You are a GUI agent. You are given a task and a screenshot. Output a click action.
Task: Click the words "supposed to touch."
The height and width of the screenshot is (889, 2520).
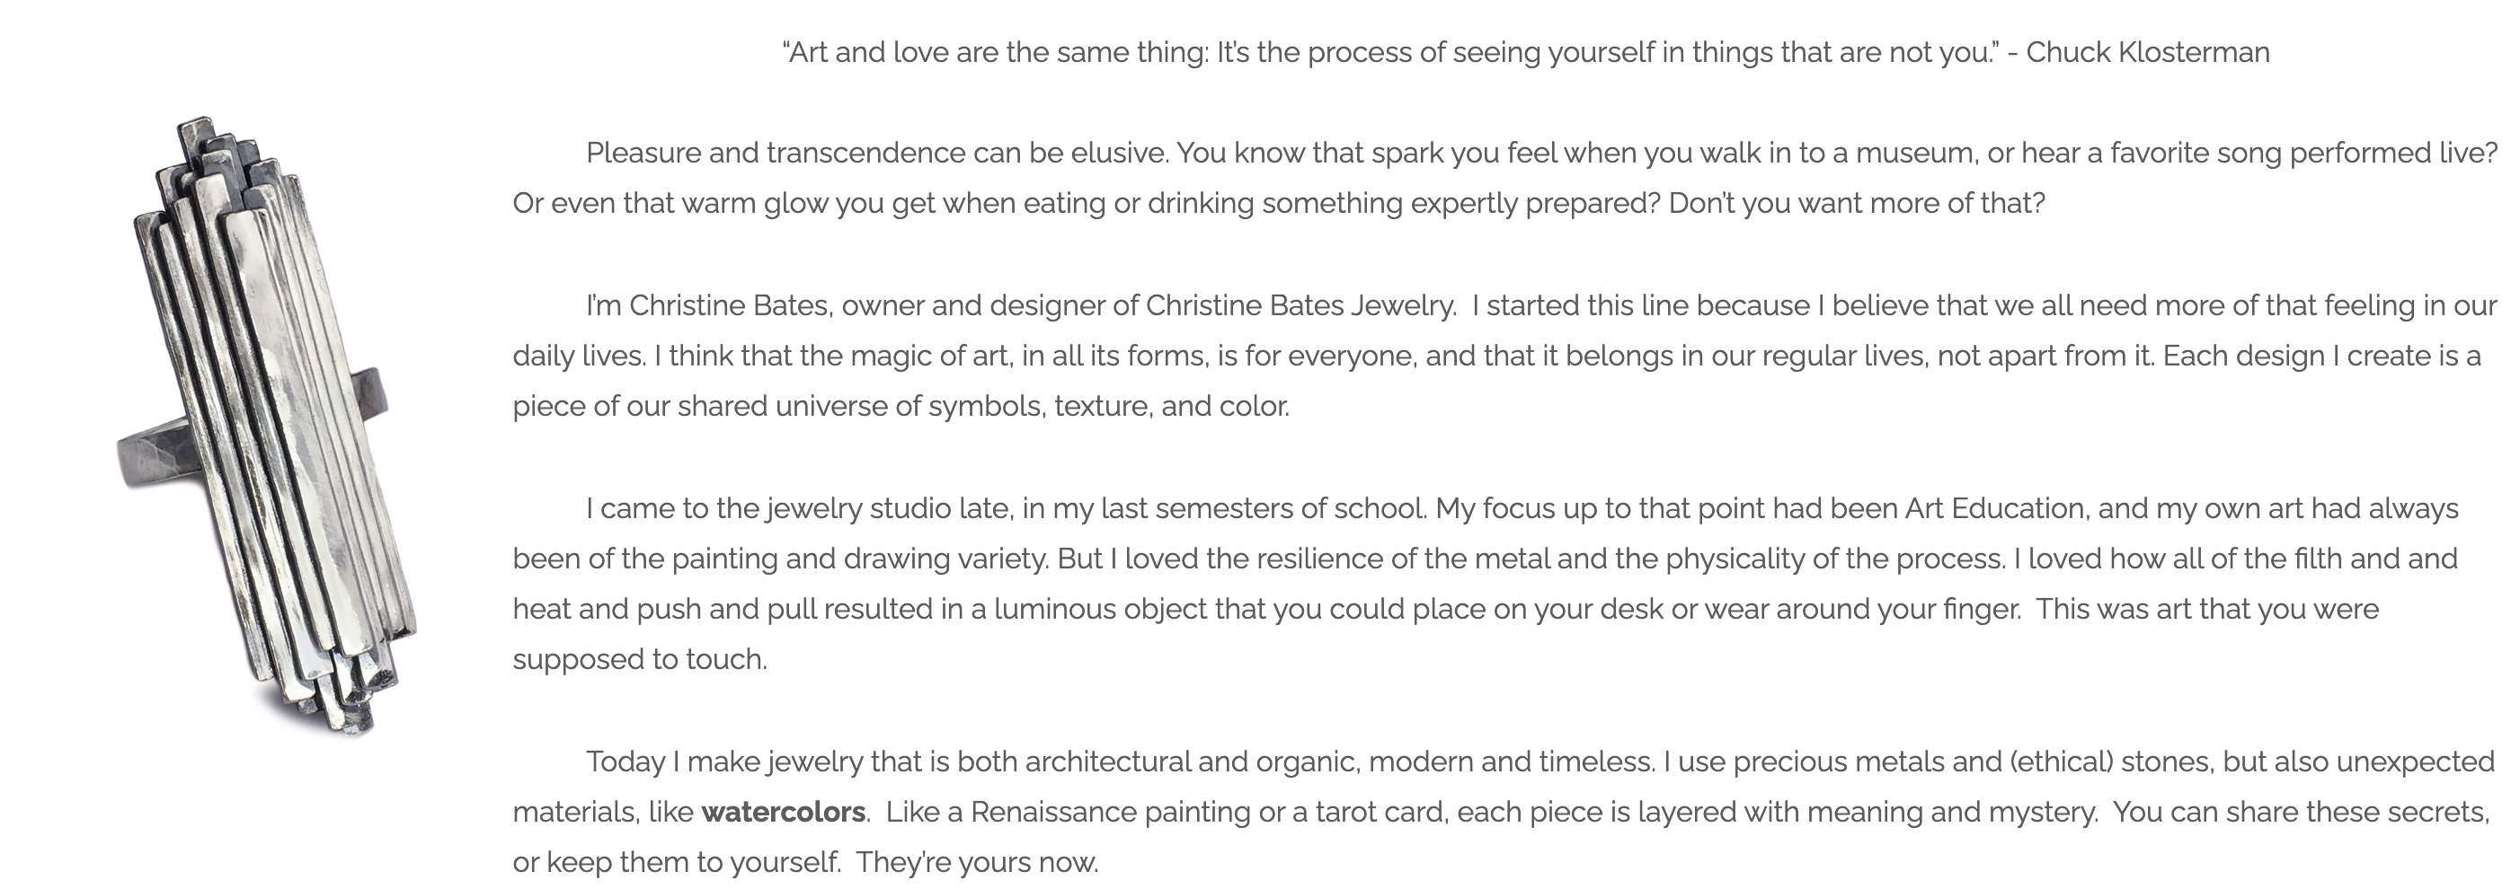pyautogui.click(x=640, y=659)
